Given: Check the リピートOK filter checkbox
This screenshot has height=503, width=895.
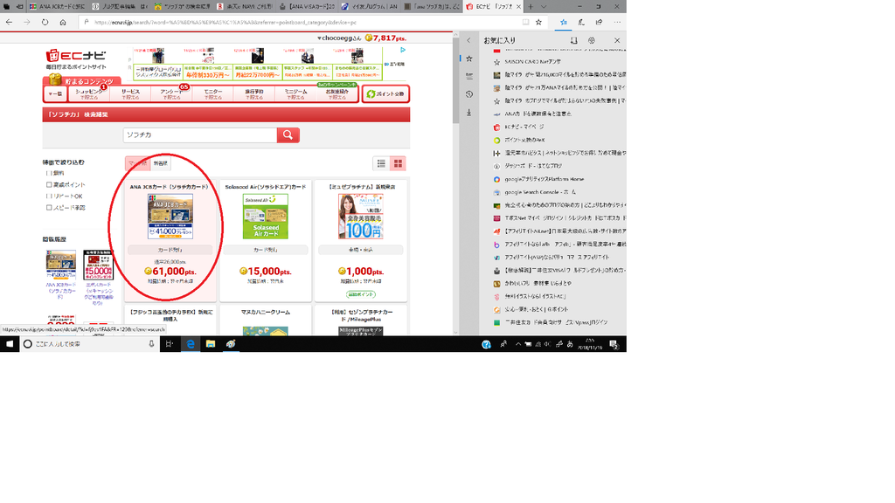Looking at the screenshot, I should (49, 196).
